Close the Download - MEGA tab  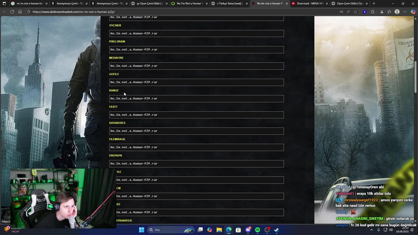327,4
